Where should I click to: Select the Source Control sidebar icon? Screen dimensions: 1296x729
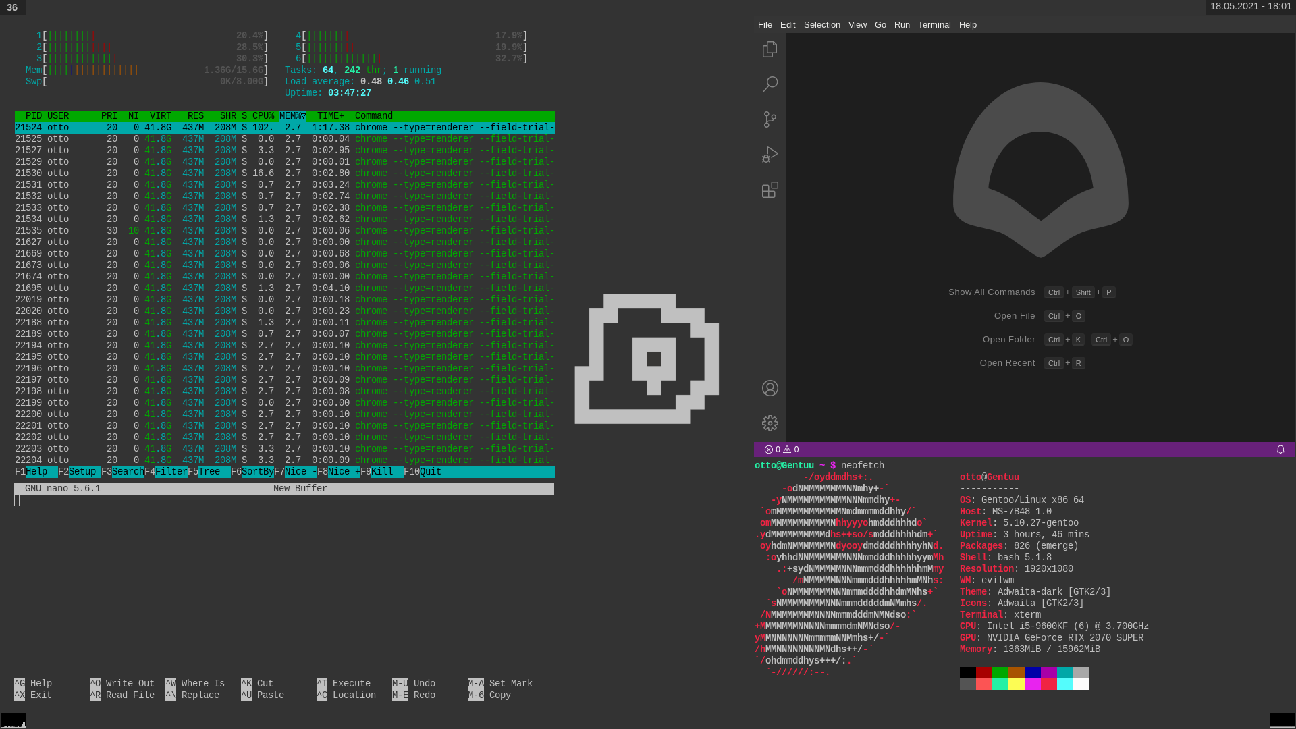[769, 119]
